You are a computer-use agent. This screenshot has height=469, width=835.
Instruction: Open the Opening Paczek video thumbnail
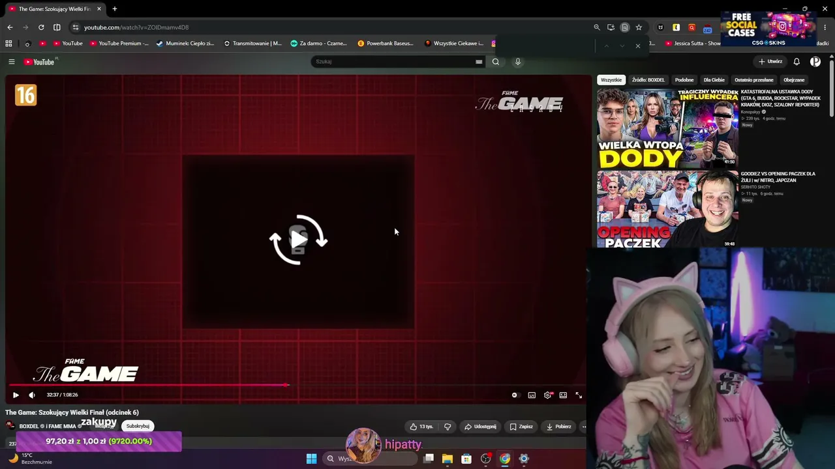pyautogui.click(x=667, y=210)
